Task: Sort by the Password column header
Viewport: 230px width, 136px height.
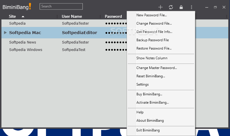Action: tap(113, 16)
